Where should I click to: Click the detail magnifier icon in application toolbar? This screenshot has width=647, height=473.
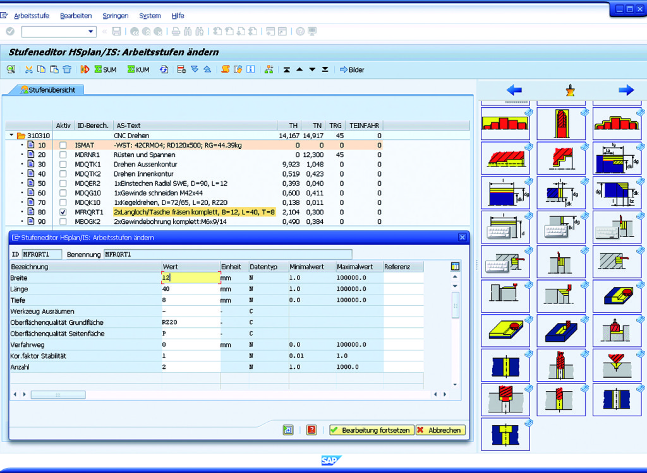[x=11, y=69]
